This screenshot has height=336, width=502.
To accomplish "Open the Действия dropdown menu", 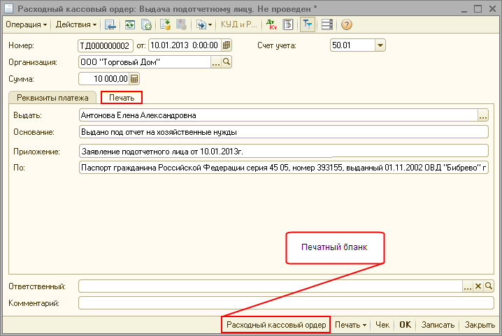I will 76,24.
